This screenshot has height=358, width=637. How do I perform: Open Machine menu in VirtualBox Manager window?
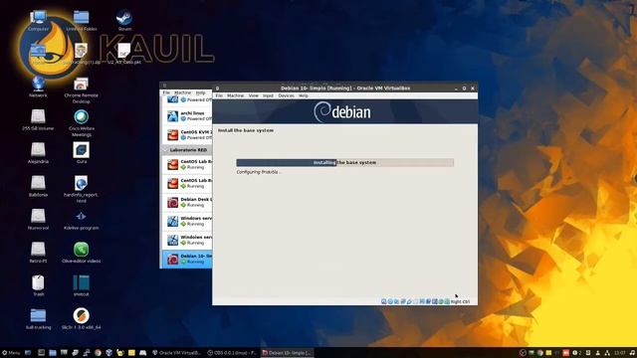coord(182,92)
